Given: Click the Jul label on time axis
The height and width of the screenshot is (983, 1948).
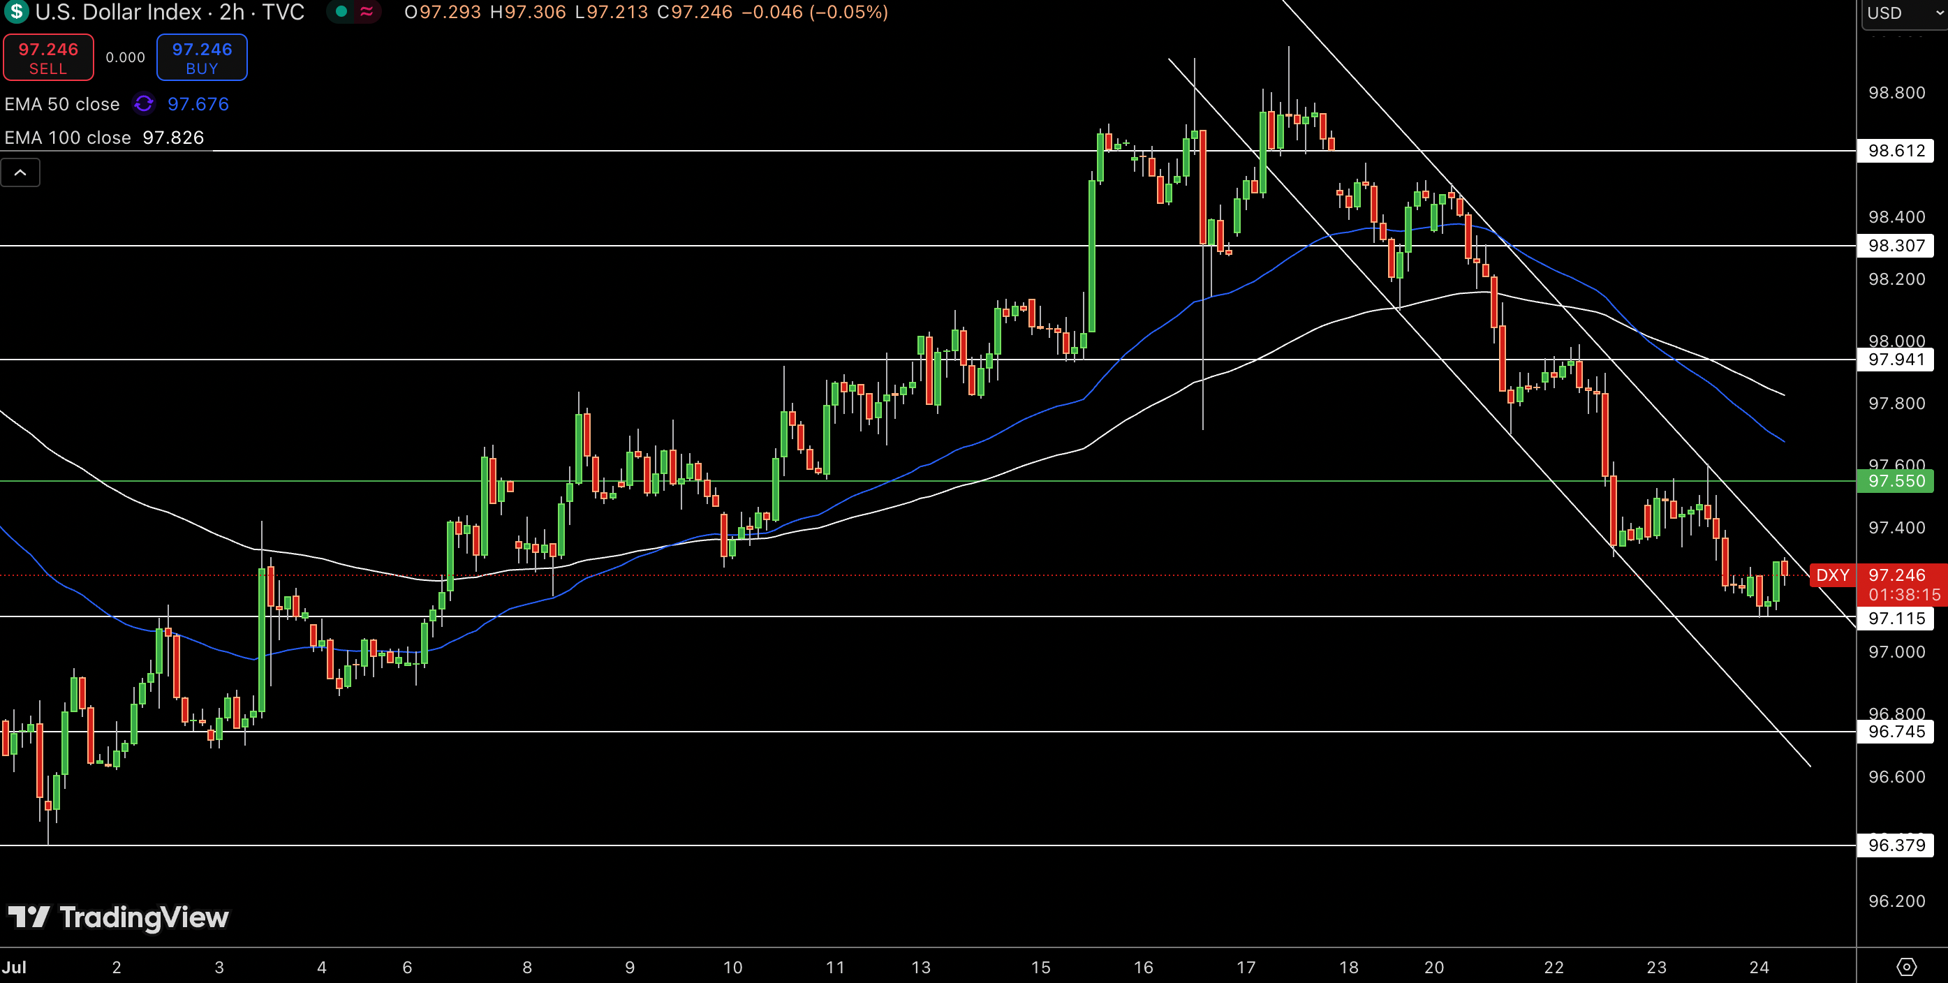Looking at the screenshot, I should tap(15, 967).
